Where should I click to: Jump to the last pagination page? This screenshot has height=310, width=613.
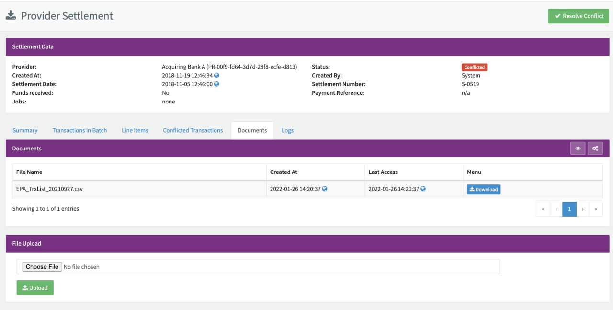(596, 209)
